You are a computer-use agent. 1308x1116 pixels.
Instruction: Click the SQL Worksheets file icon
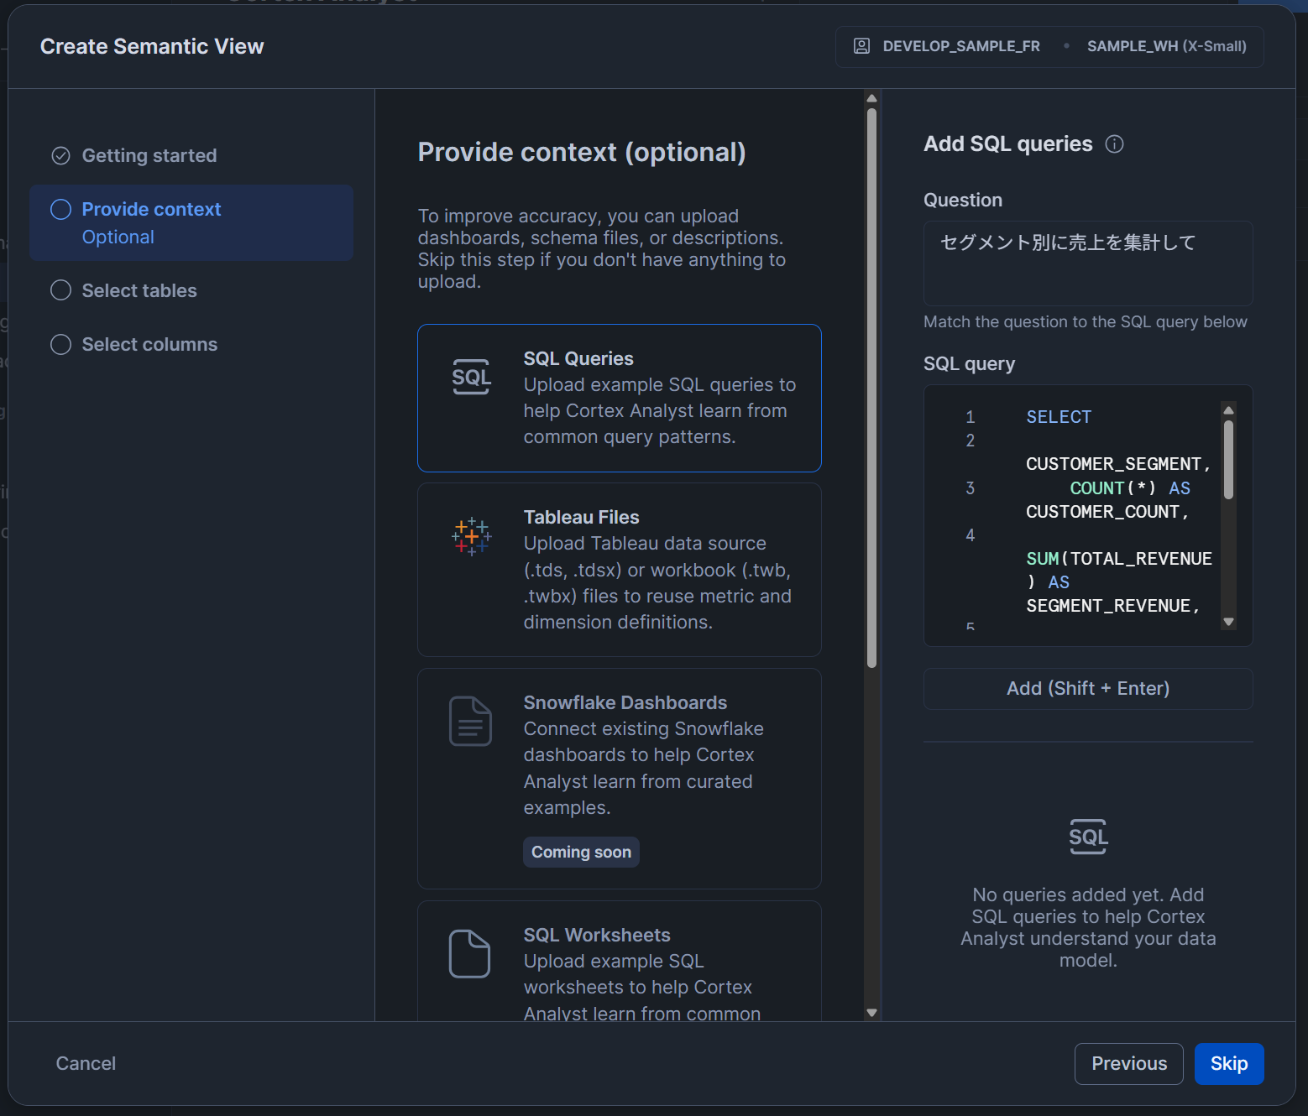click(469, 953)
